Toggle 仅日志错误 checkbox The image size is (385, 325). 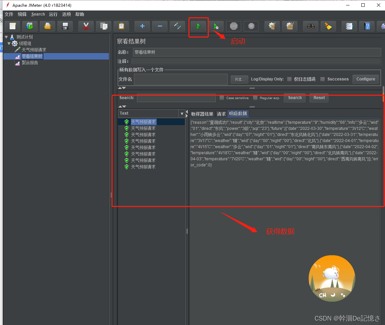(x=289, y=79)
